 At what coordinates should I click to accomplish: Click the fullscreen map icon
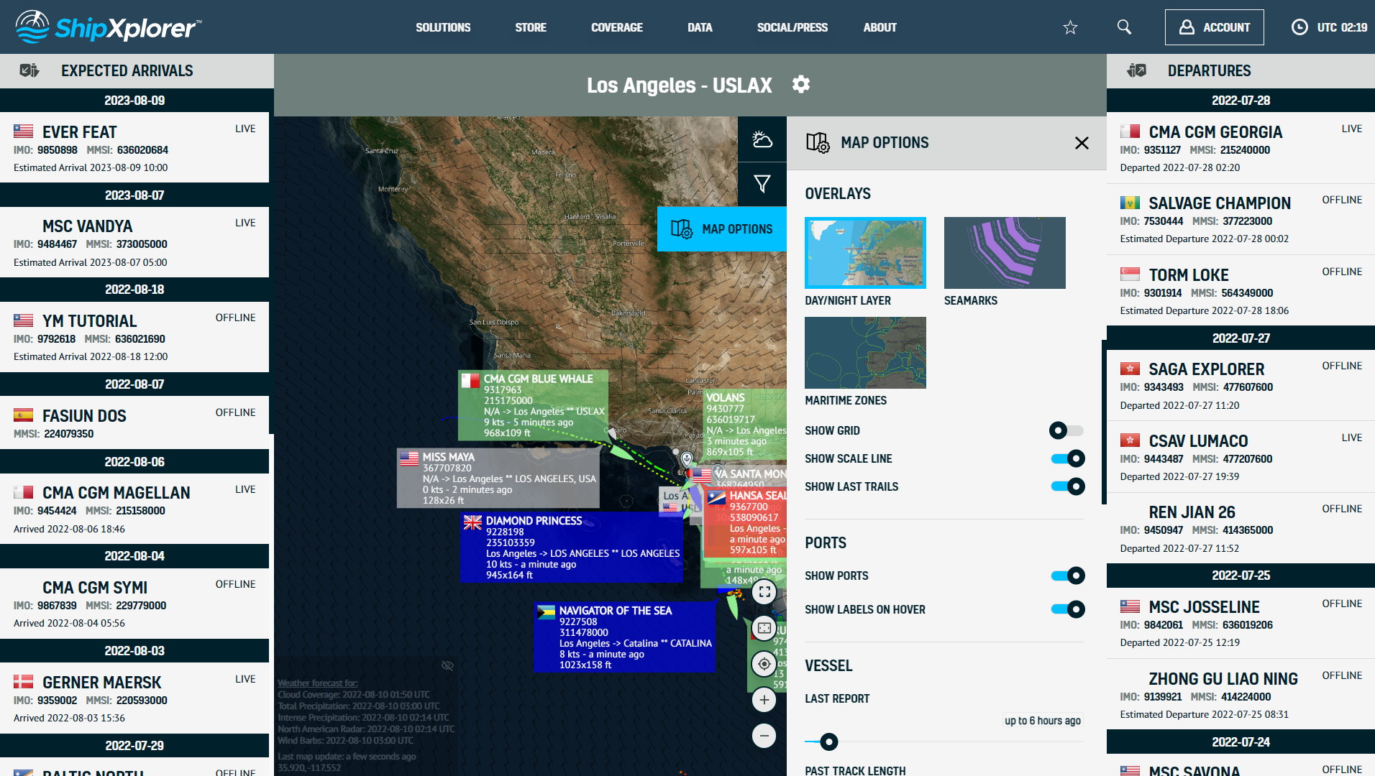764,592
